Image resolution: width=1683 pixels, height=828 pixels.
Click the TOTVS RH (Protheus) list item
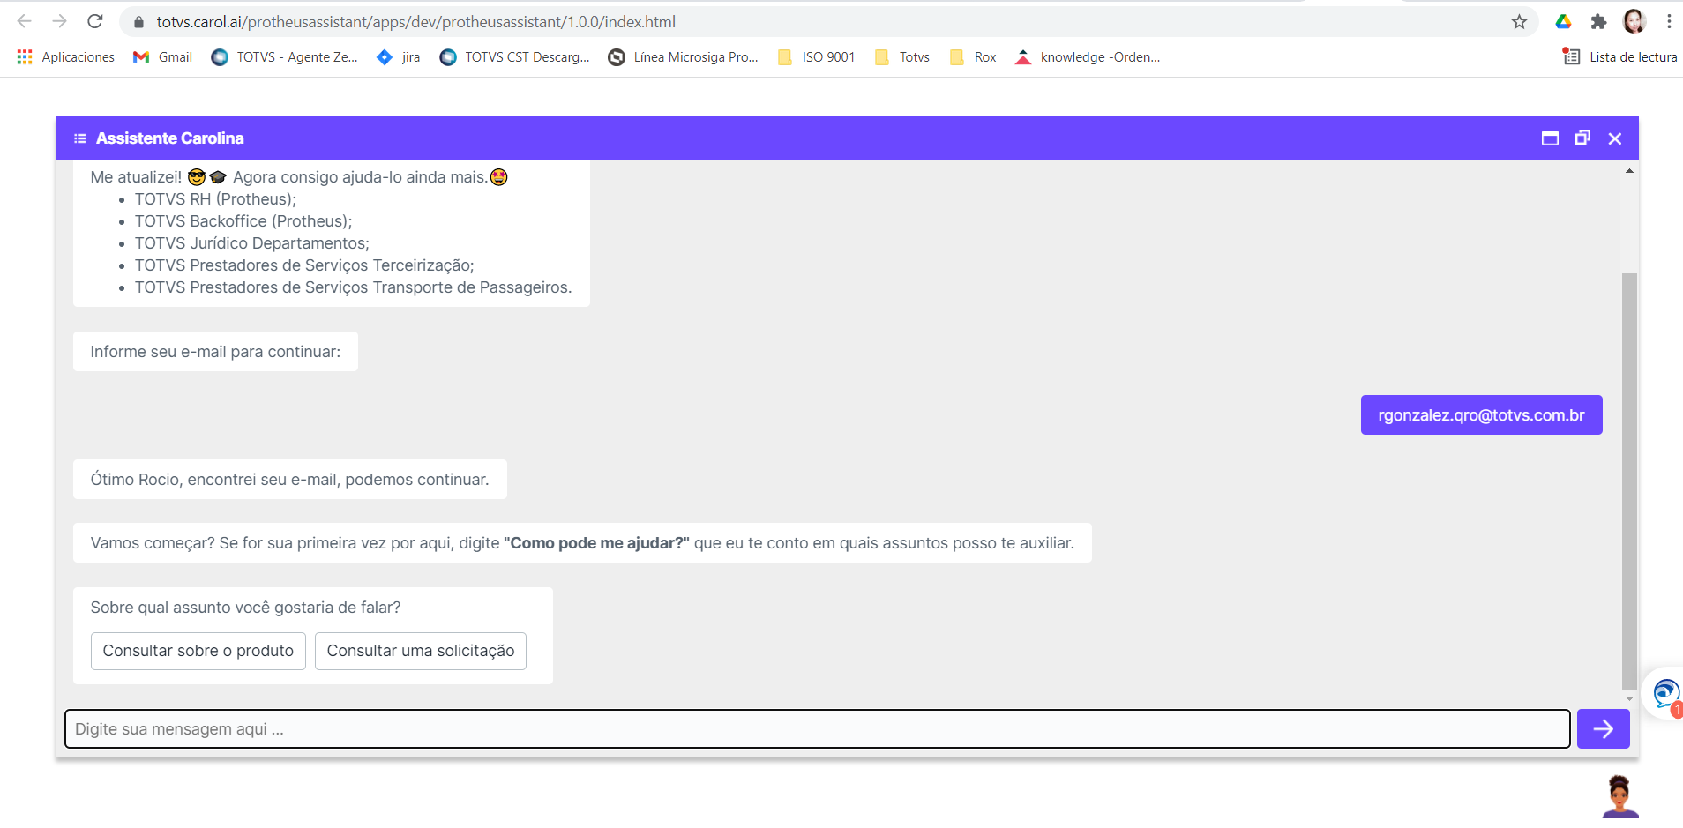[x=215, y=199]
